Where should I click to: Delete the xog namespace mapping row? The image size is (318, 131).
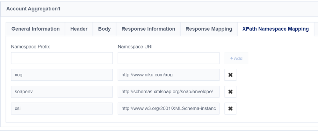pyautogui.click(x=230, y=75)
